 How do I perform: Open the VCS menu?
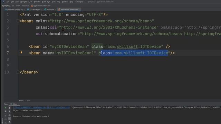59,2
